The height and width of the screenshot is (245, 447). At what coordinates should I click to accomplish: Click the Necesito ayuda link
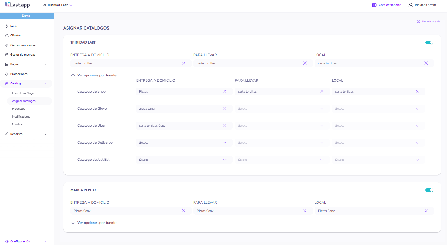(431, 21)
